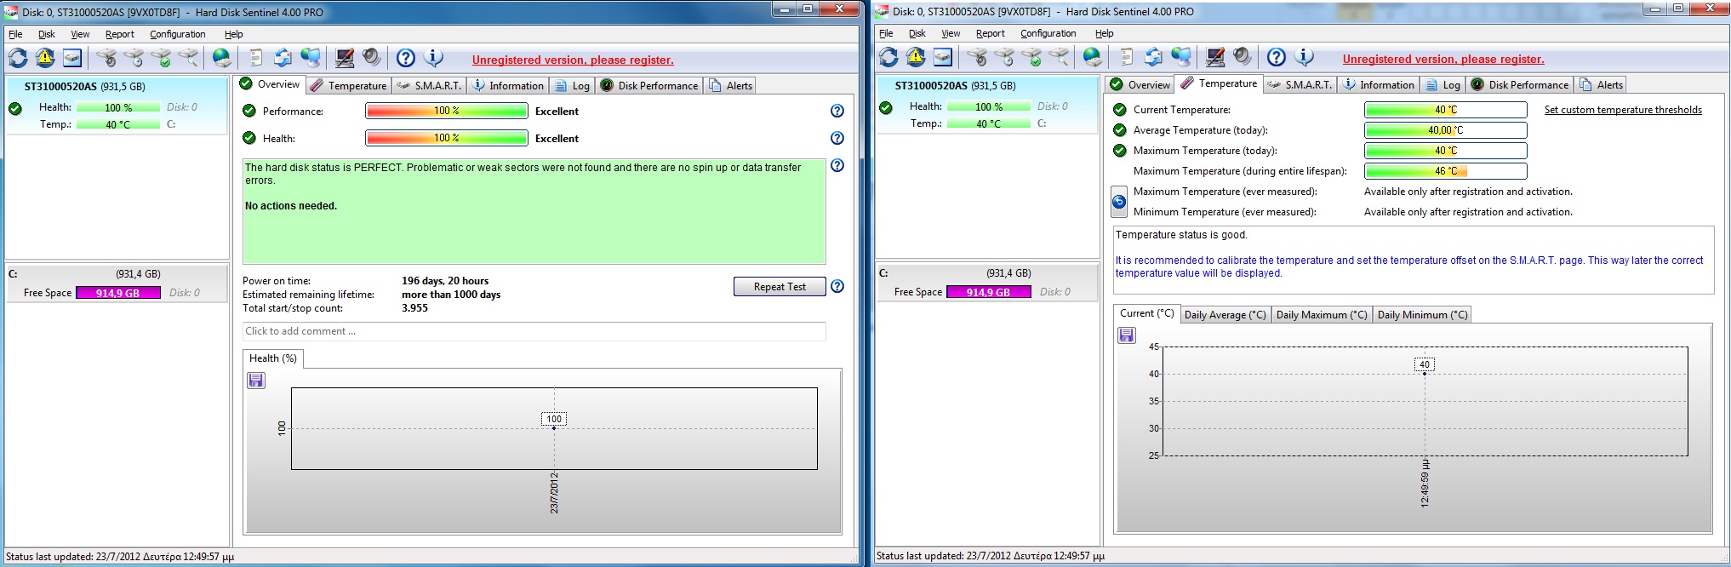Screen dimensions: 1731x567
Task: Switch to Temperature tab in Overview window
Action: [348, 85]
